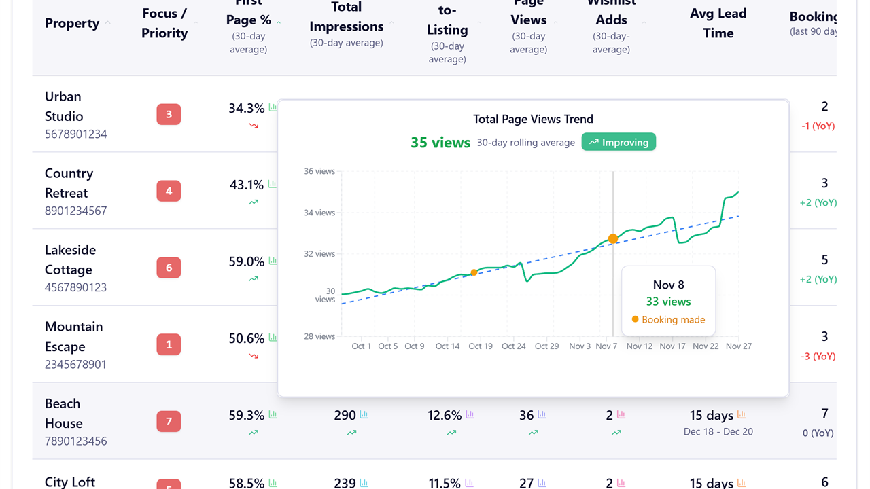Open the 12.6% chart icon in Beach House row

pyautogui.click(x=470, y=414)
